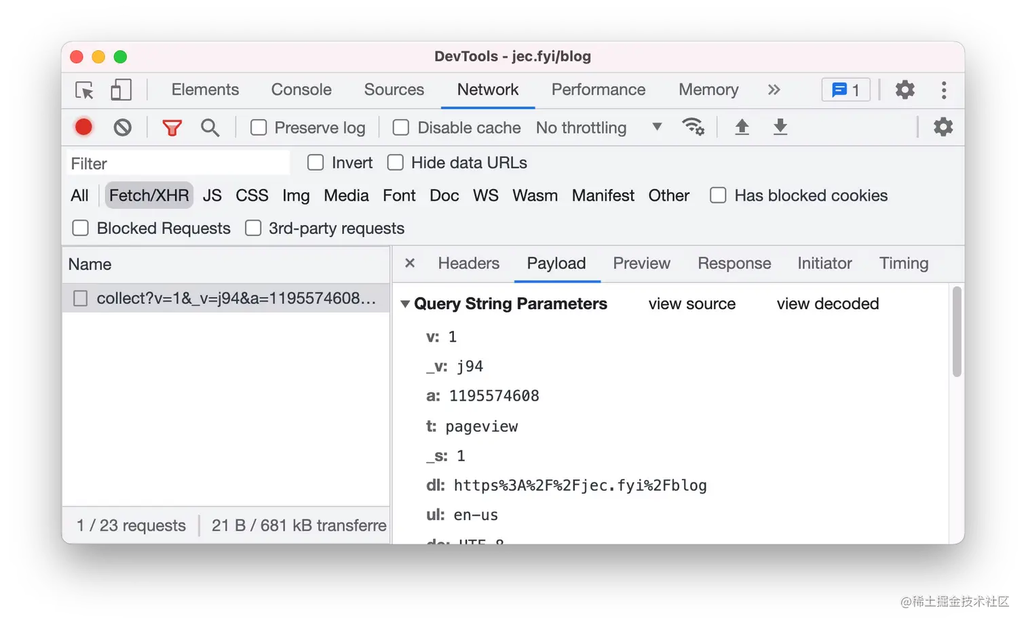This screenshot has width=1026, height=625.
Task: Click the '_v: j94' parameter
Action: 455,367
